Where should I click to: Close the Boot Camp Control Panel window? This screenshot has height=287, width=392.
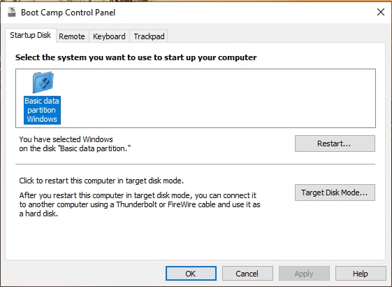pyautogui.click(x=381, y=12)
